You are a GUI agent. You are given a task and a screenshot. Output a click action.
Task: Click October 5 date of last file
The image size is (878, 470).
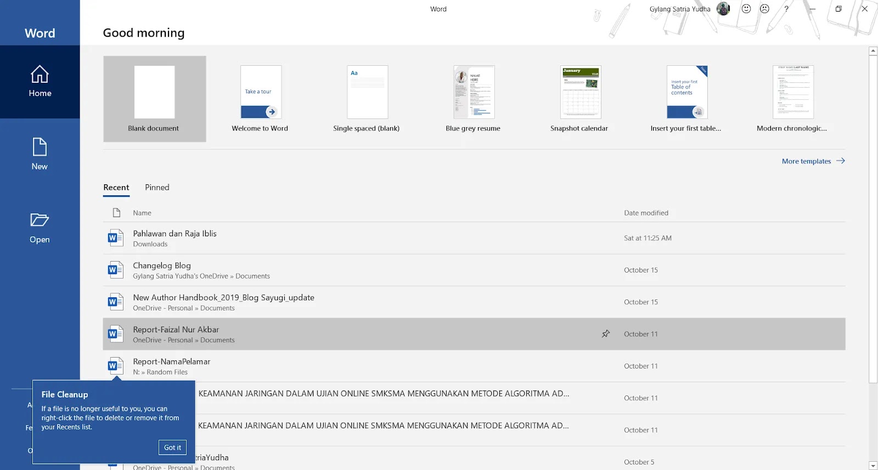[x=639, y=462]
